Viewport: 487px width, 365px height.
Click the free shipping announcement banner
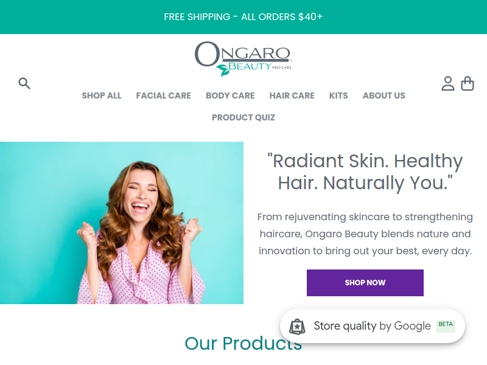click(243, 17)
